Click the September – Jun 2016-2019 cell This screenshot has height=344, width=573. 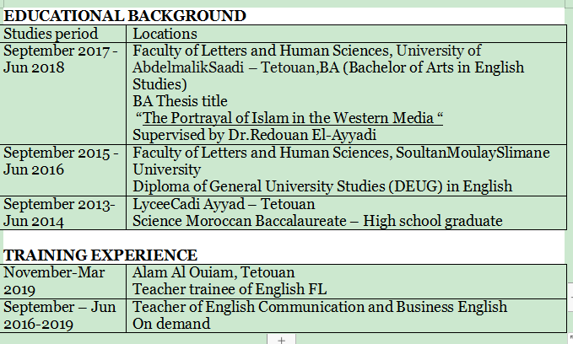(58, 314)
